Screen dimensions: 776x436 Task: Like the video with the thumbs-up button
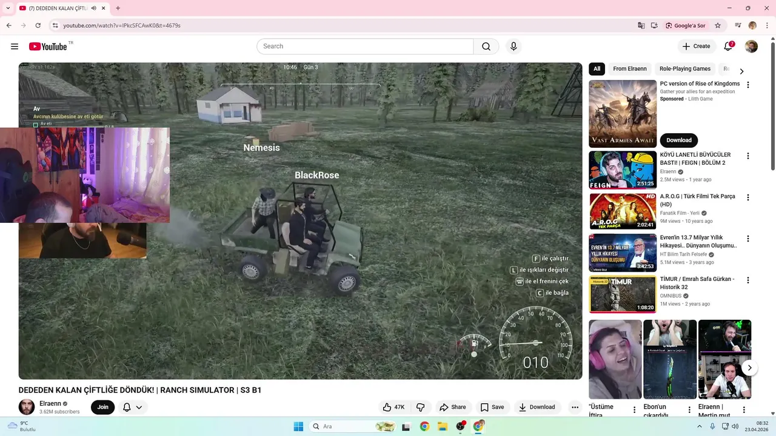(x=393, y=407)
